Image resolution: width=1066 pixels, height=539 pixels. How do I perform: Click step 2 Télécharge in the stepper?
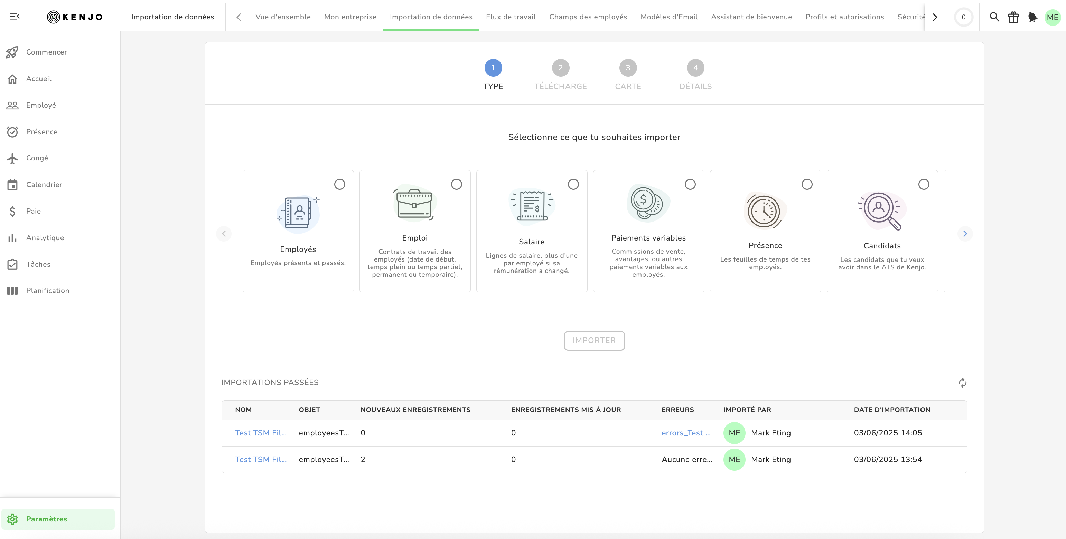tap(560, 68)
